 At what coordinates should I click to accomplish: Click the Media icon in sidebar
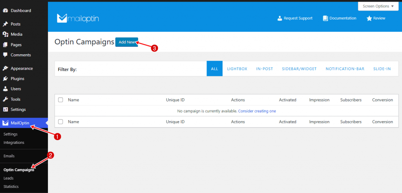coord(5,34)
